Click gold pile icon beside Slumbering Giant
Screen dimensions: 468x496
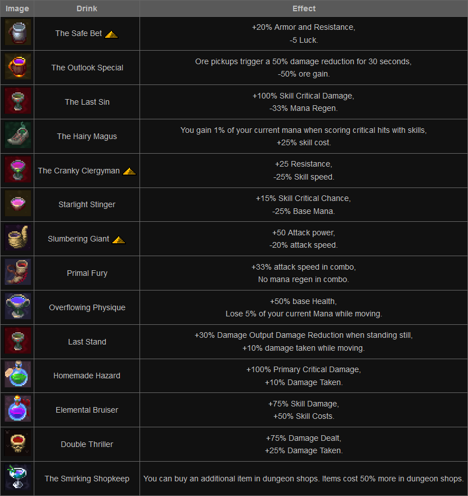click(x=118, y=239)
